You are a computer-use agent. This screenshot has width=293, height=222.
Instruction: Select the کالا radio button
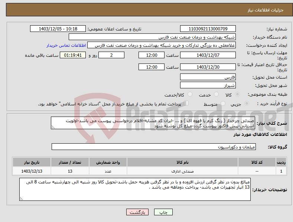(x=237, y=94)
